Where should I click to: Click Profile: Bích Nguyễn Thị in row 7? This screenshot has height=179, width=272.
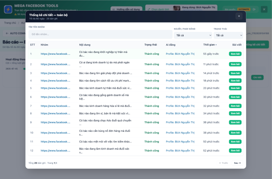[x=180, y=106]
